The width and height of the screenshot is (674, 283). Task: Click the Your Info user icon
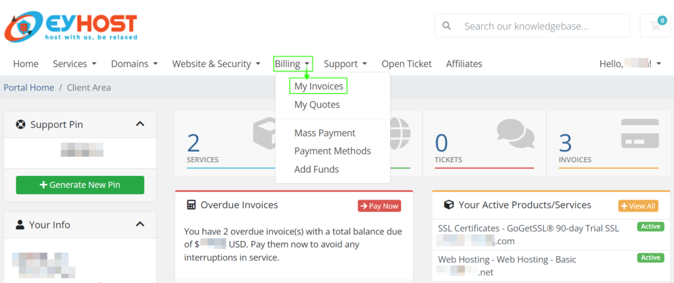pos(20,225)
